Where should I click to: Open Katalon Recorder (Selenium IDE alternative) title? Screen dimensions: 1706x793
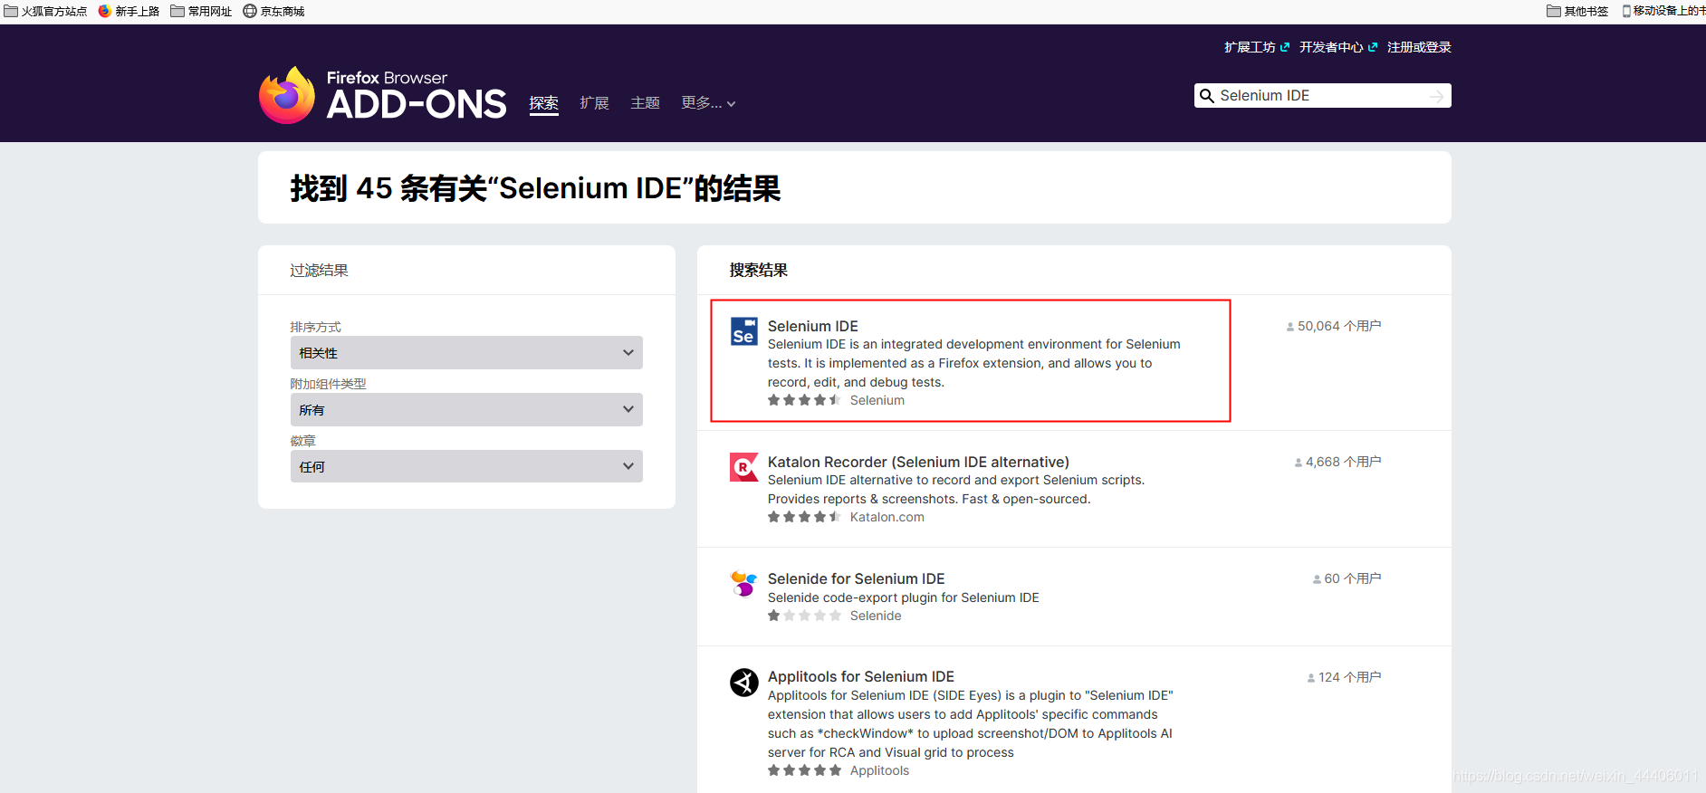(x=918, y=462)
